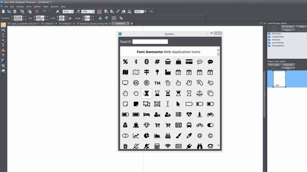Choose the credit card symbol
The width and height of the screenshot is (307, 172).
189,62
